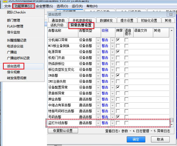Expand 告警类型 dropdown for 机柜门开启
The image size is (177, 146).
(98, 58)
